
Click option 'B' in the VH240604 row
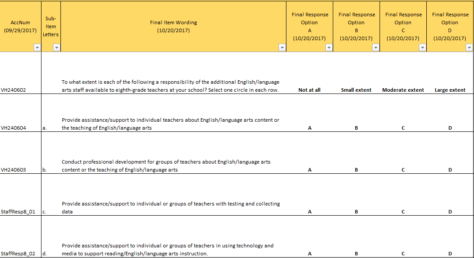click(357, 113)
